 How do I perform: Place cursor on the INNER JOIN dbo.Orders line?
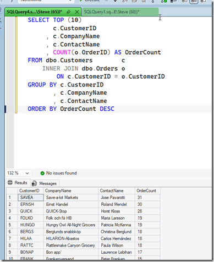click(x=84, y=68)
